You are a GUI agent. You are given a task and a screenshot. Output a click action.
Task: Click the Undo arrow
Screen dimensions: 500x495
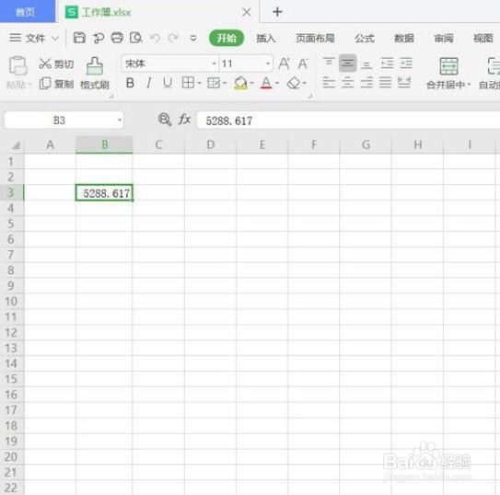tap(156, 39)
